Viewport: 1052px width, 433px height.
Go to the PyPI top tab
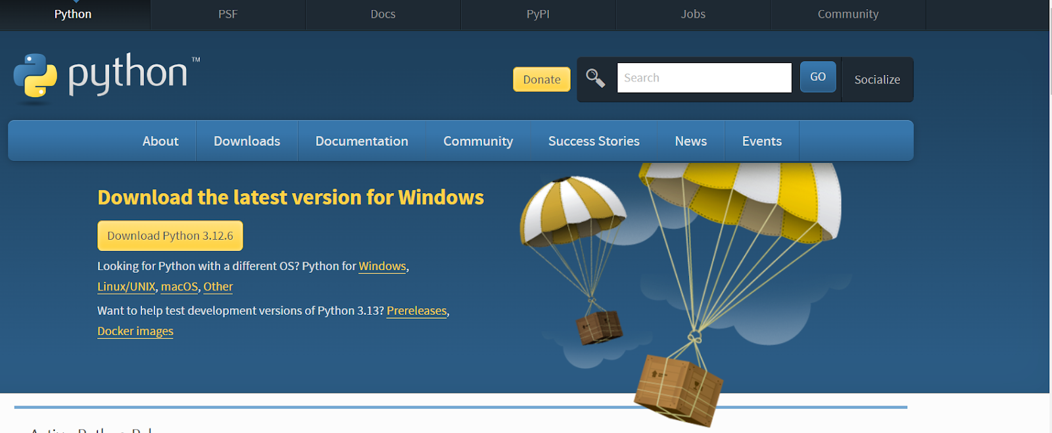[538, 14]
